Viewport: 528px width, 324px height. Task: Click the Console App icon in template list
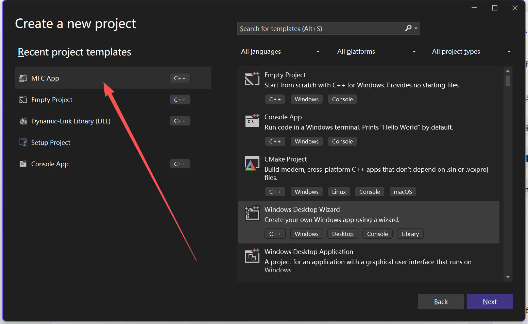[252, 121]
